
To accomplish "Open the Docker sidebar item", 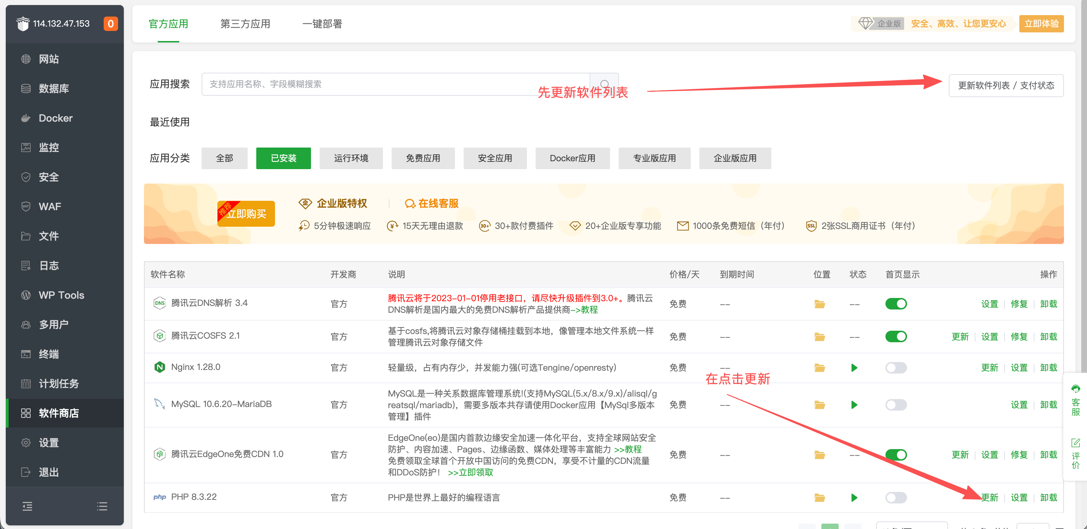I will coord(64,118).
